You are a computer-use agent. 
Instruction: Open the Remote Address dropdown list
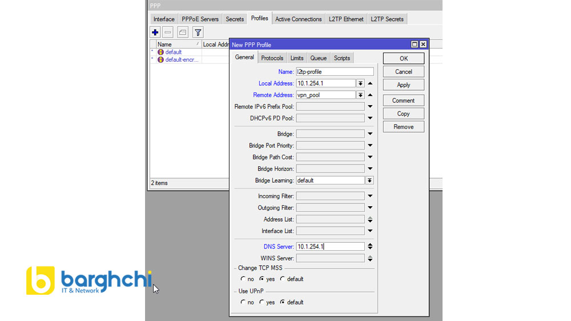[x=360, y=95]
